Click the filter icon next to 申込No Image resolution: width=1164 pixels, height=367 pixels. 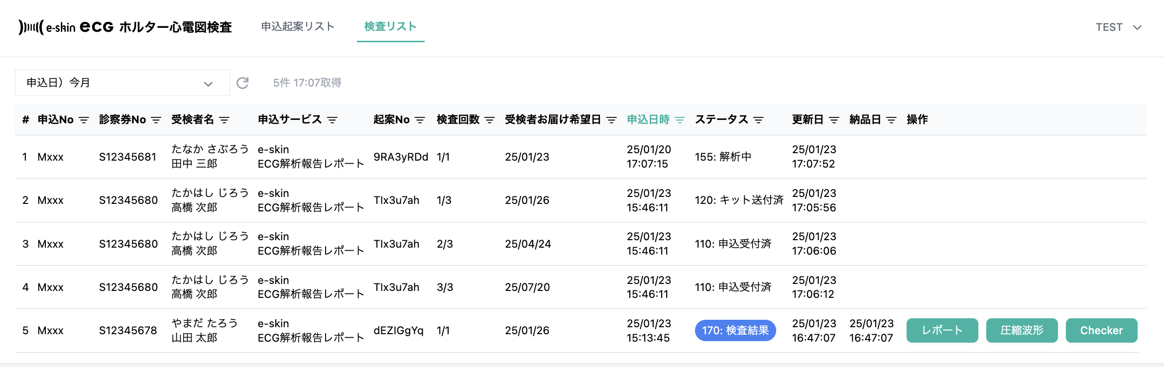[x=84, y=120]
